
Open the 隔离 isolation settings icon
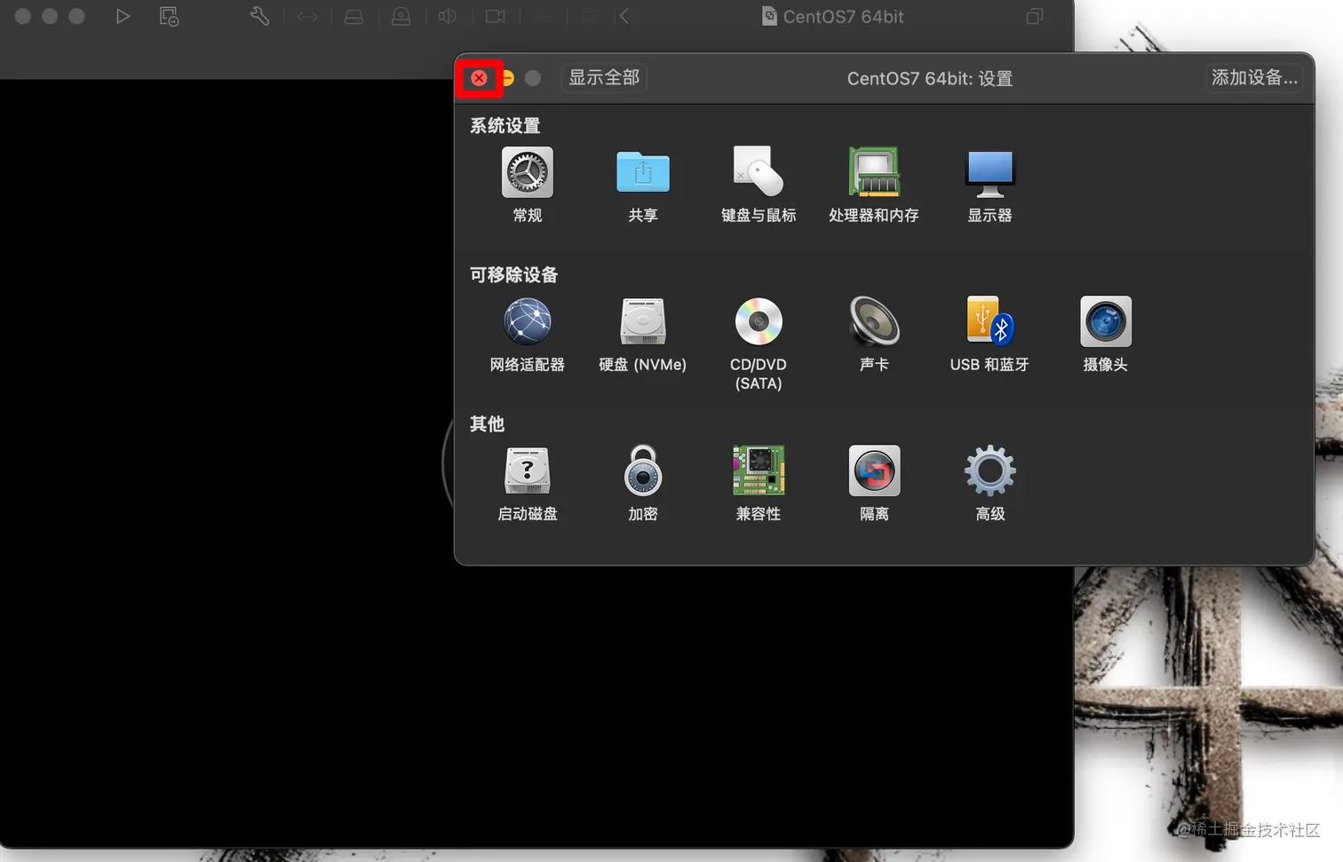click(x=874, y=471)
